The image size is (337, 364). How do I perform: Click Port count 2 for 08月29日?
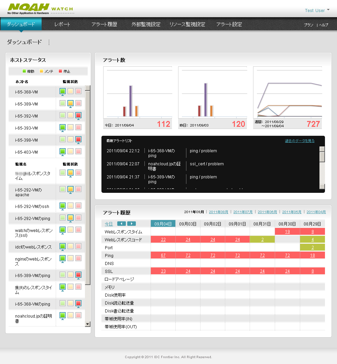pyautogui.click(x=313, y=247)
